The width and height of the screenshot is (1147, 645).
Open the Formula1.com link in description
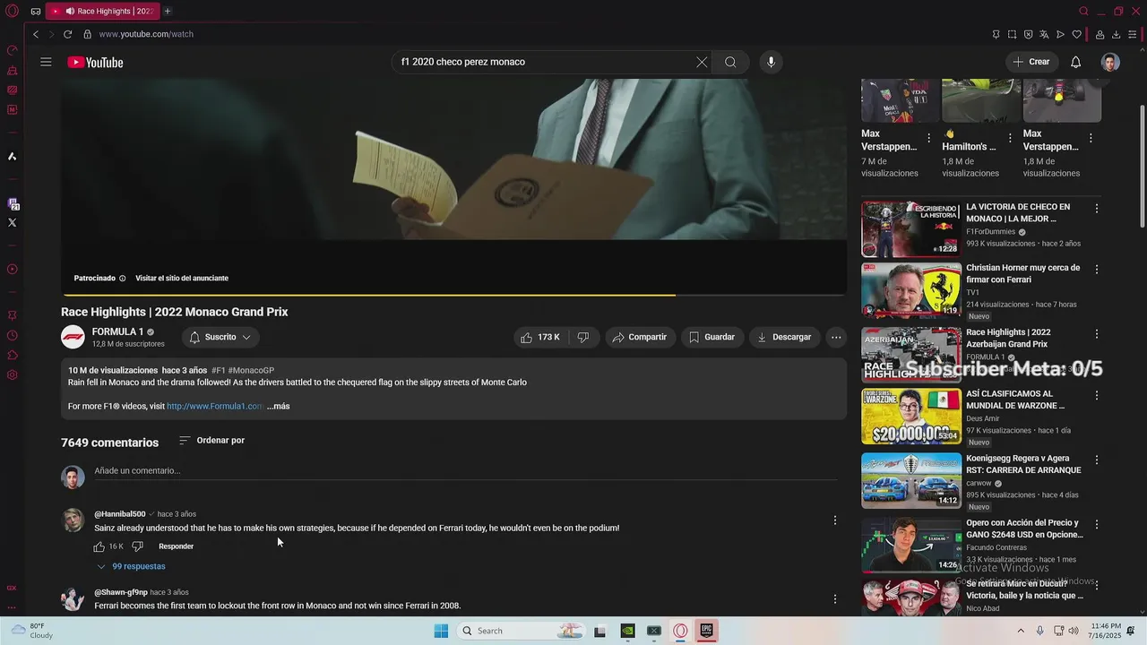214,406
